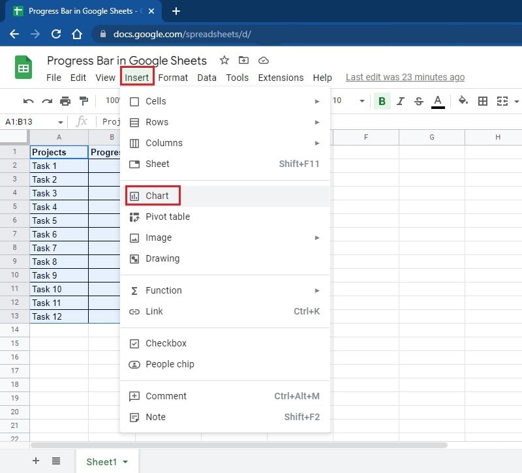The image size is (522, 473).
Task: Toggle italic formatting
Action: coord(401,101)
